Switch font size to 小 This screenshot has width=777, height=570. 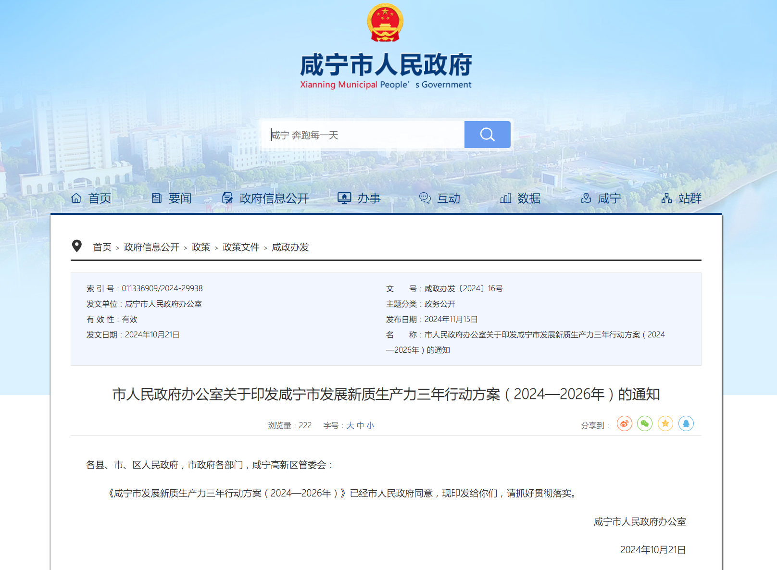[x=370, y=425]
